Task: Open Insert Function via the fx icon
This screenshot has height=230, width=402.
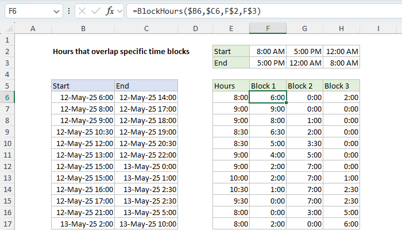Action: (110, 11)
